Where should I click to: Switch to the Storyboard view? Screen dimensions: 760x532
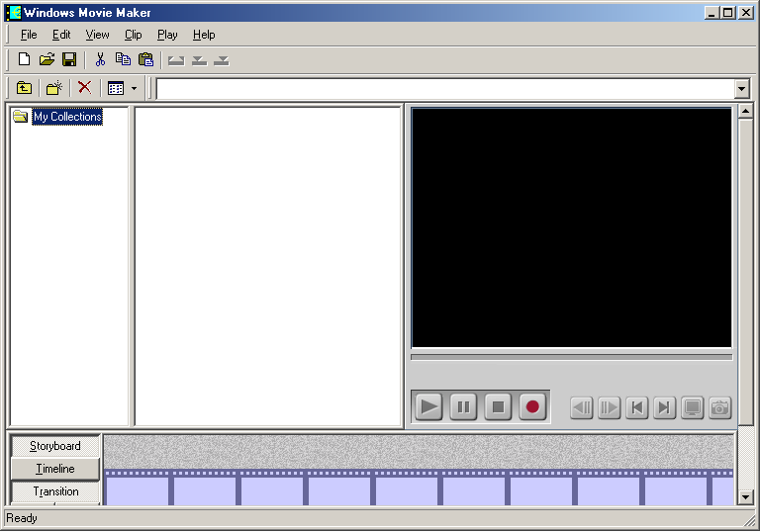click(55, 446)
